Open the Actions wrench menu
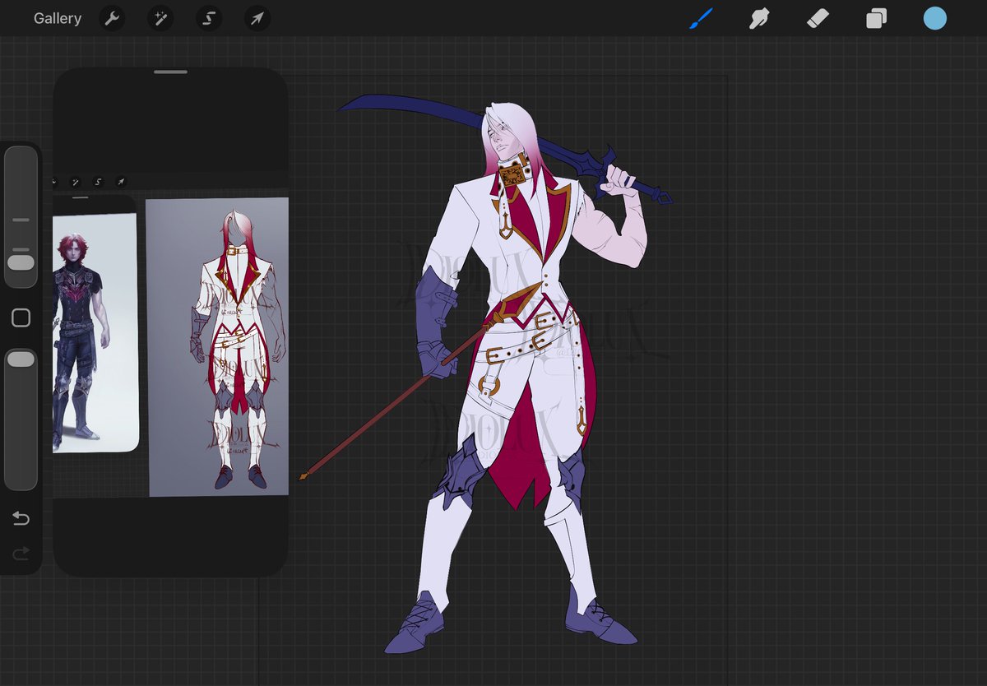The width and height of the screenshot is (987, 686). 112,18
